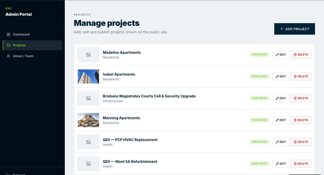Click pencil icon in QEII PCP HVAC row

click(x=277, y=142)
